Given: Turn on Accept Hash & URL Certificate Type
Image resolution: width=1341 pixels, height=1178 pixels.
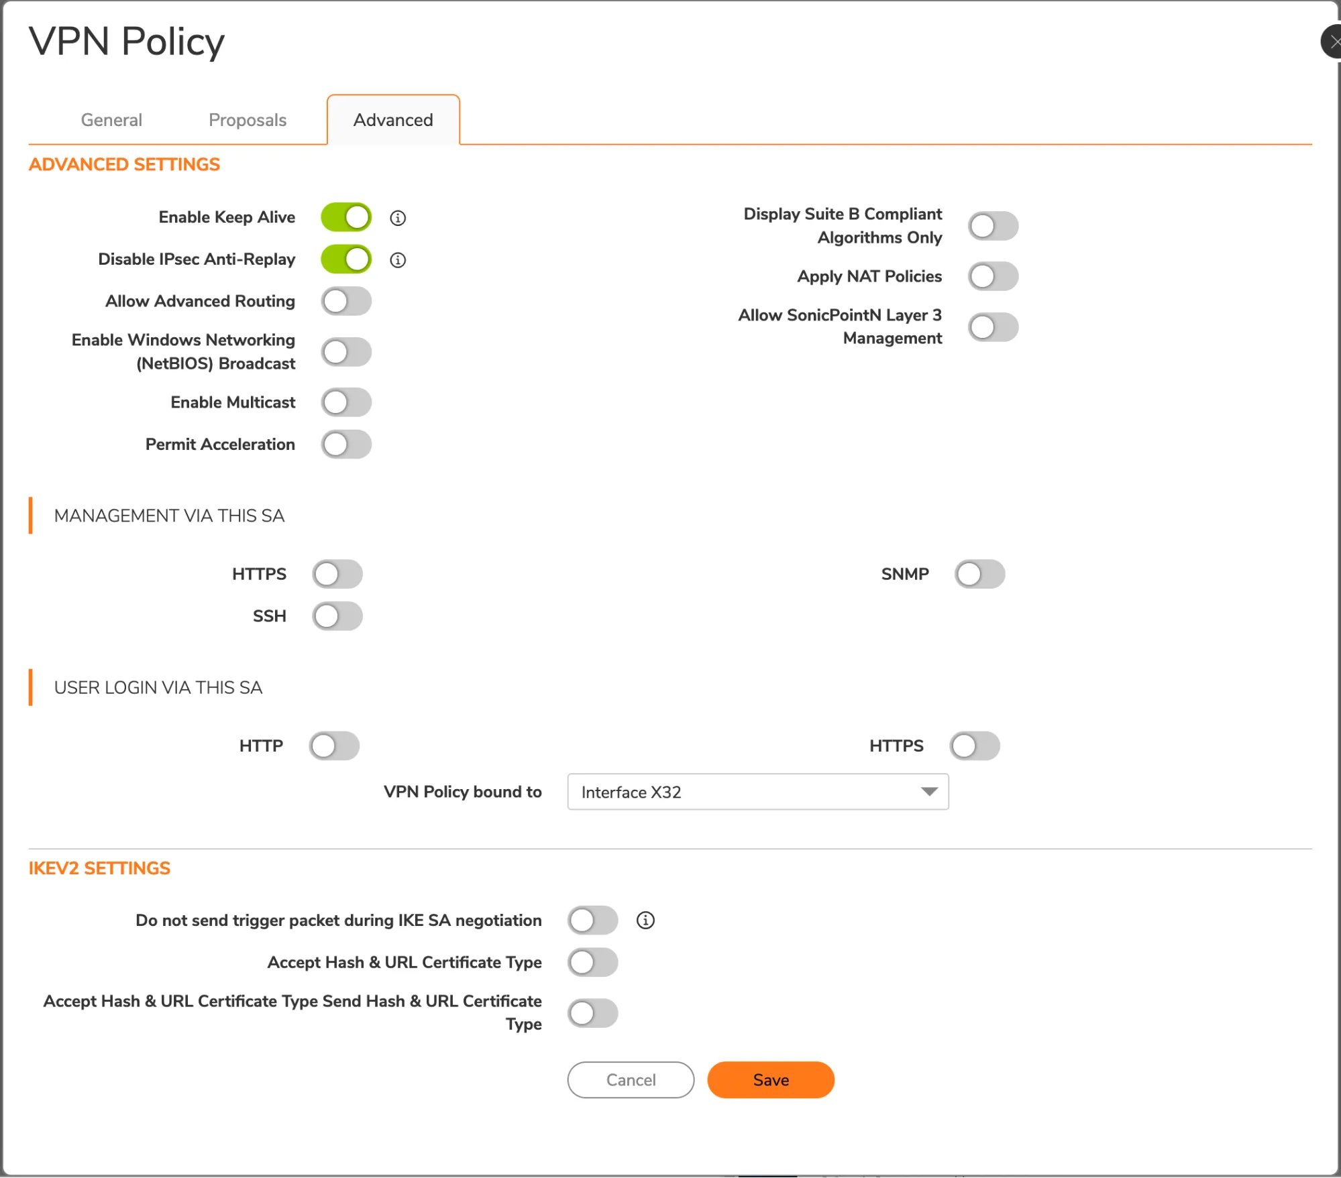Looking at the screenshot, I should pyautogui.click(x=592, y=962).
